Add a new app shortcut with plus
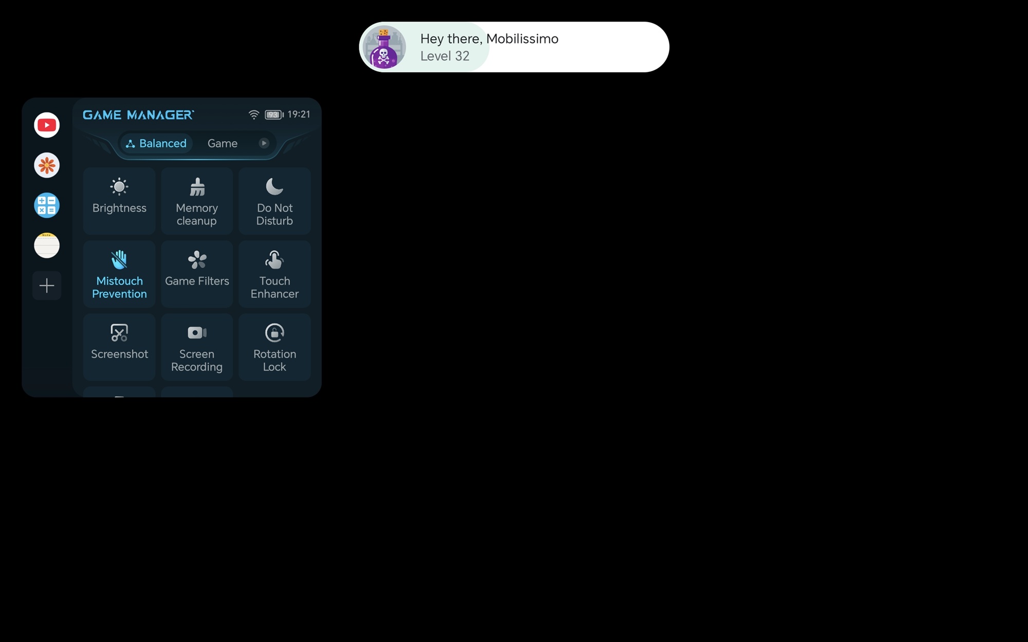 click(x=47, y=286)
